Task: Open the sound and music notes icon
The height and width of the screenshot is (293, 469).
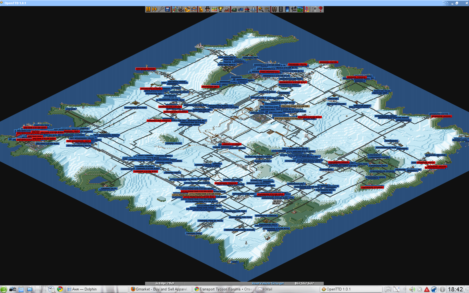Action: tap(307, 9)
